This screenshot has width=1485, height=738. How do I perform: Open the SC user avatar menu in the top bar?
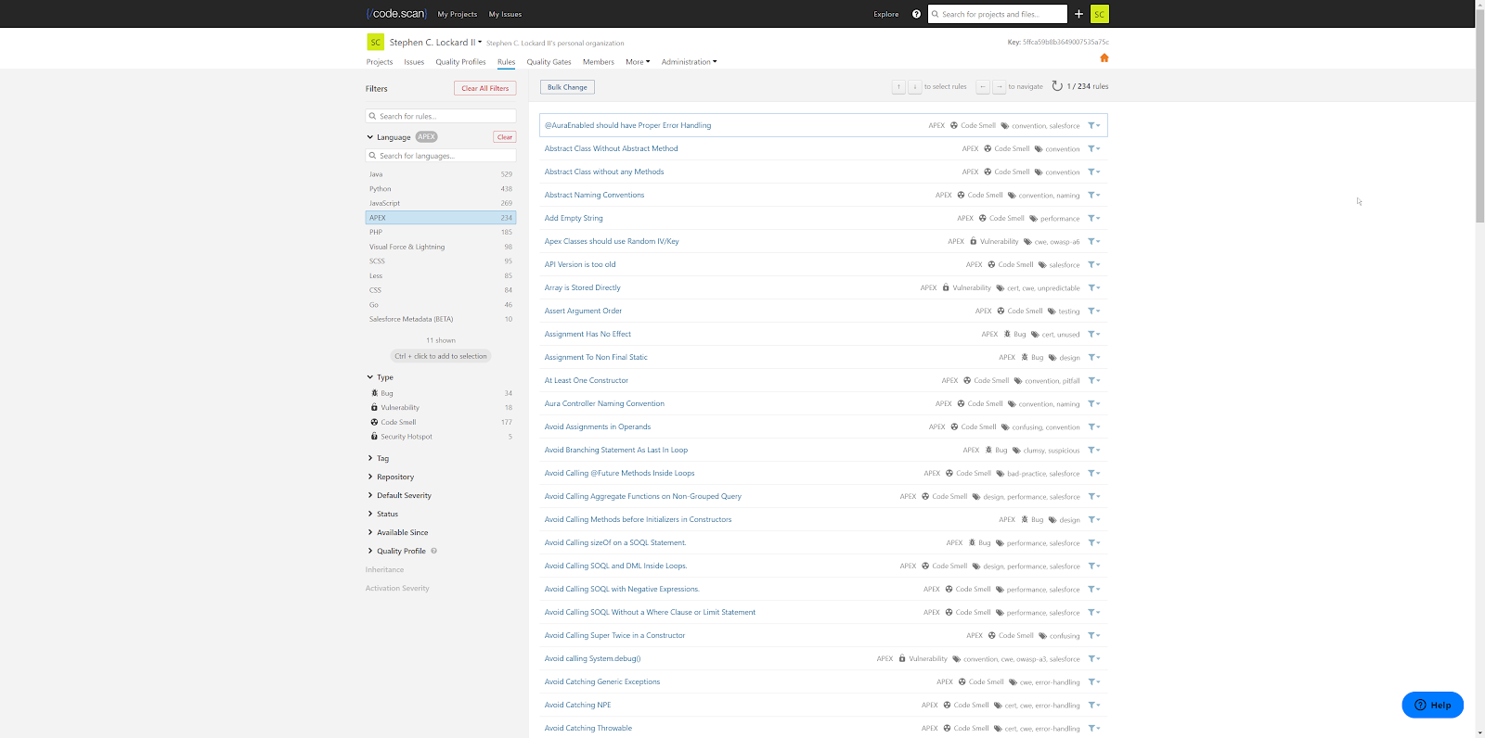(x=1100, y=14)
